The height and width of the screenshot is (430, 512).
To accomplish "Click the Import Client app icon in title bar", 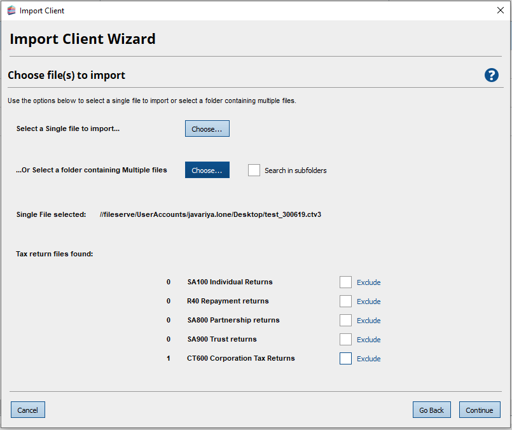I will (11, 10).
